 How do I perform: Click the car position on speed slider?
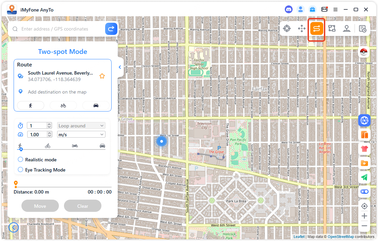(x=102, y=146)
